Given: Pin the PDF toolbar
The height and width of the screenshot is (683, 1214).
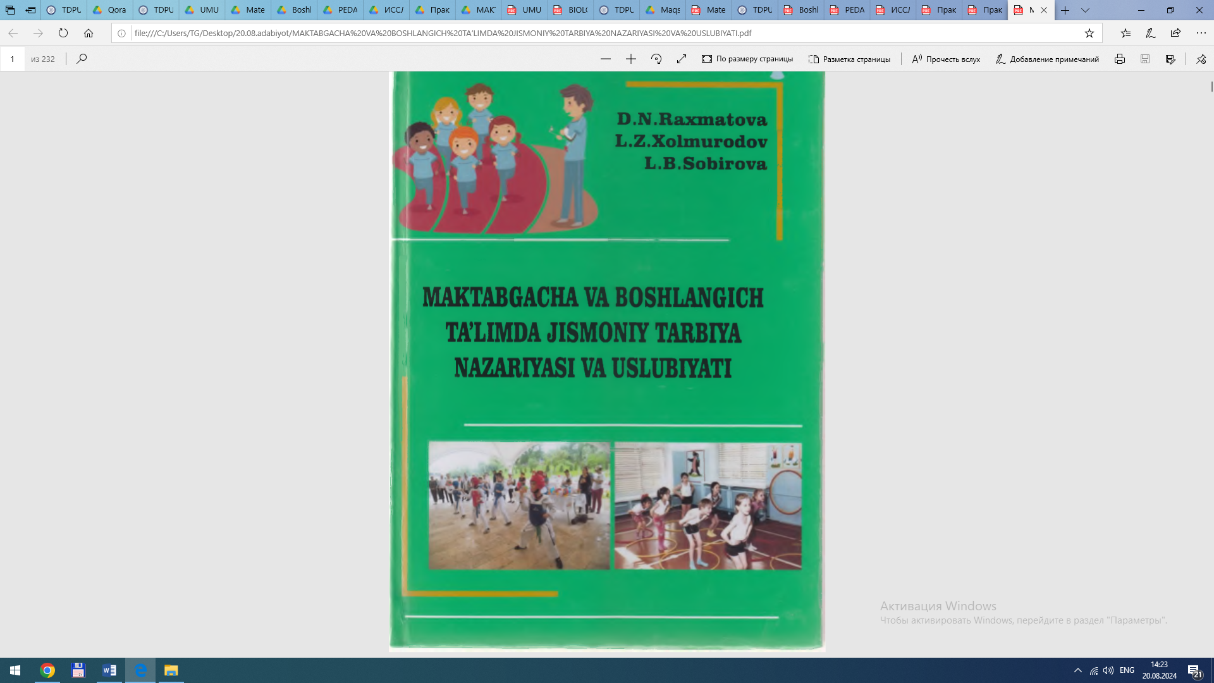Looking at the screenshot, I should click(1201, 59).
